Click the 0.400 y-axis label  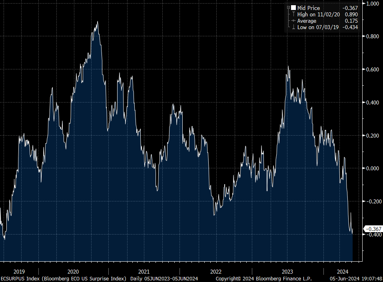[372, 103]
